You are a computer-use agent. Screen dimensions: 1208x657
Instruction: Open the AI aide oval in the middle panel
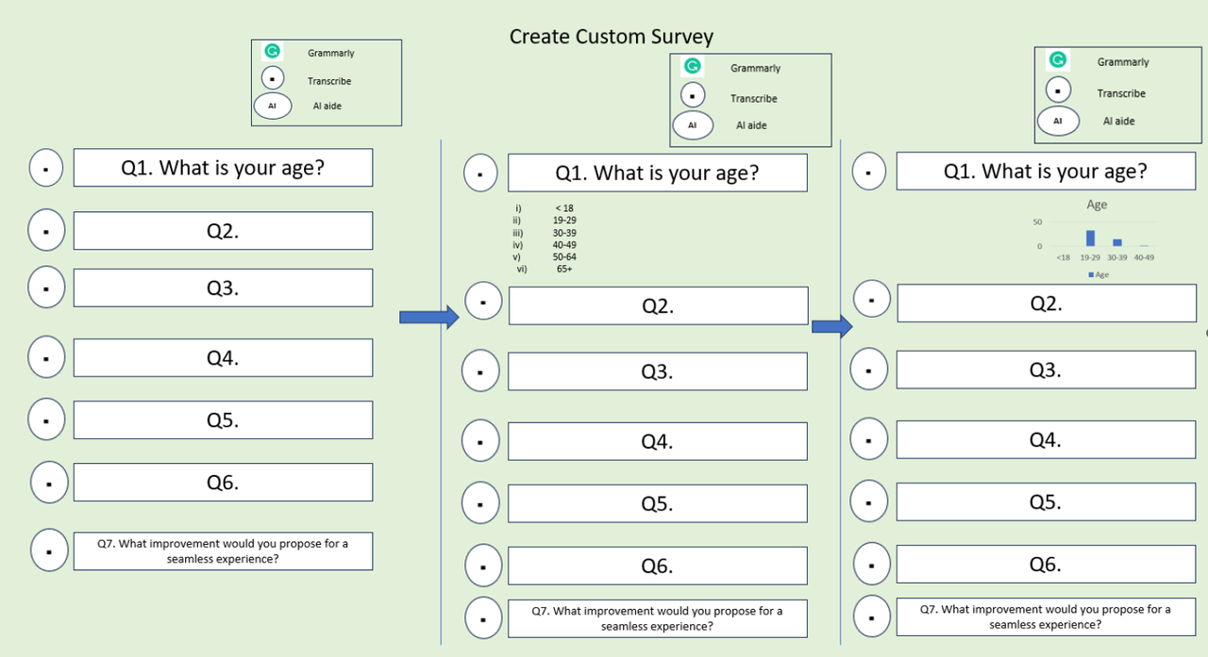click(x=693, y=124)
